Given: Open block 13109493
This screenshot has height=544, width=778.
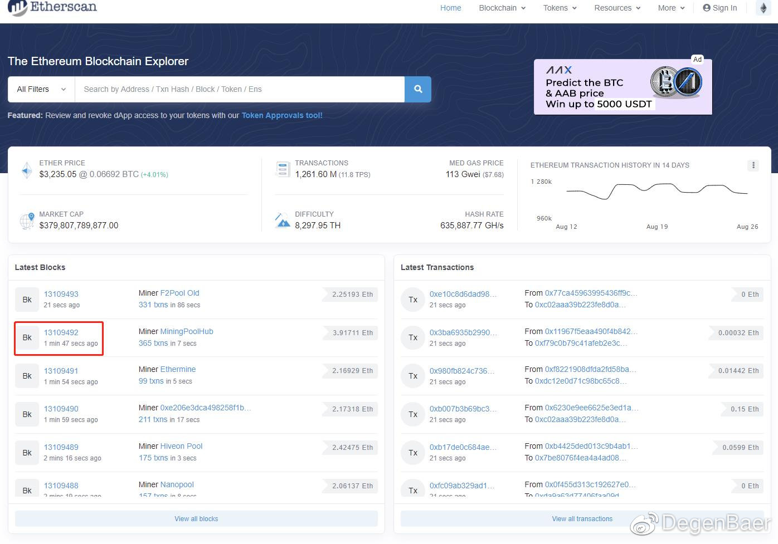Looking at the screenshot, I should [61, 294].
